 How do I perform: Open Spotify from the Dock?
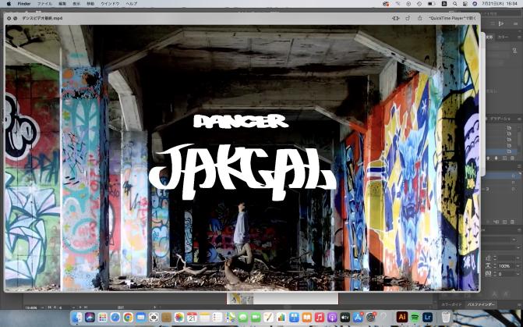click(x=415, y=317)
